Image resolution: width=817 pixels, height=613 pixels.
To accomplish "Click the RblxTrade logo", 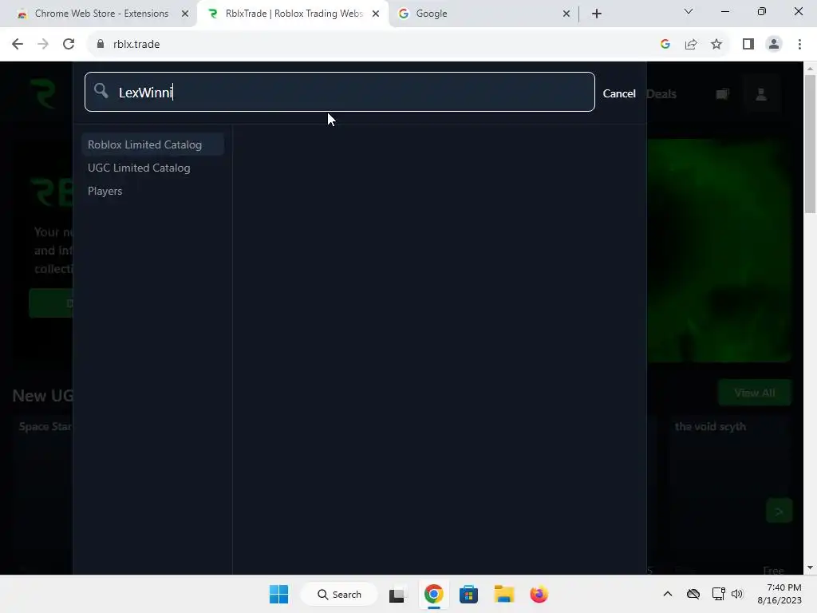I will pos(43,94).
